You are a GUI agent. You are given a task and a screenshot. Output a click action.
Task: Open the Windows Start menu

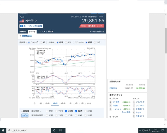pyautogui.click(x=3, y=130)
